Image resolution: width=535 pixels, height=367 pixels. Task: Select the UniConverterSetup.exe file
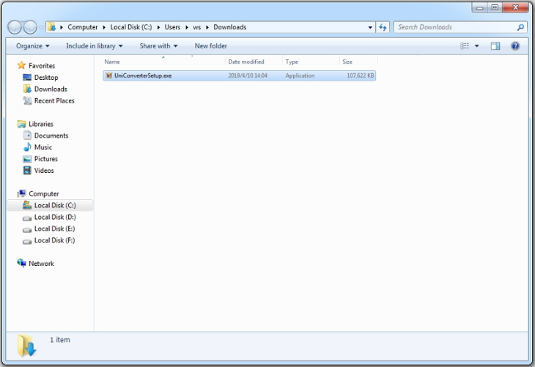143,75
